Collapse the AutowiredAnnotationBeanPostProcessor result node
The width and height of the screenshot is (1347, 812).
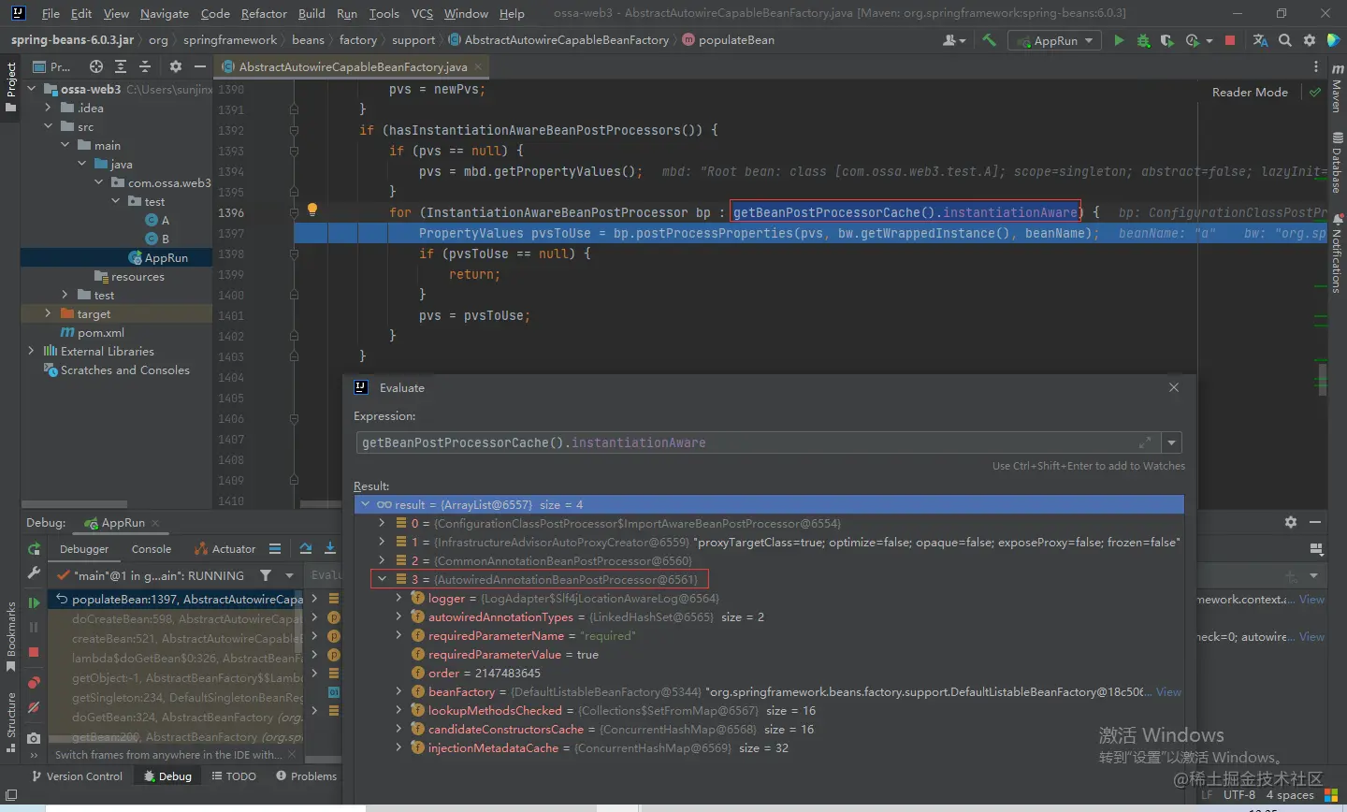tap(382, 580)
